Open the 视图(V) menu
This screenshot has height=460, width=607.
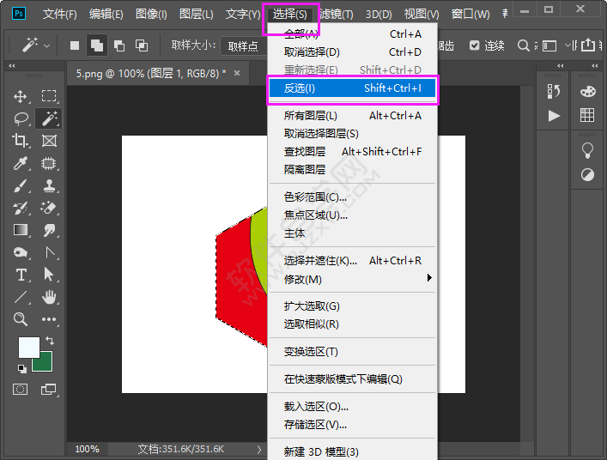(422, 15)
